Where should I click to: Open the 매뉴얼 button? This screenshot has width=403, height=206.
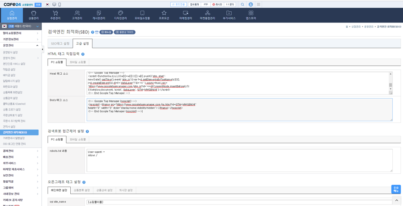[x=106, y=32]
